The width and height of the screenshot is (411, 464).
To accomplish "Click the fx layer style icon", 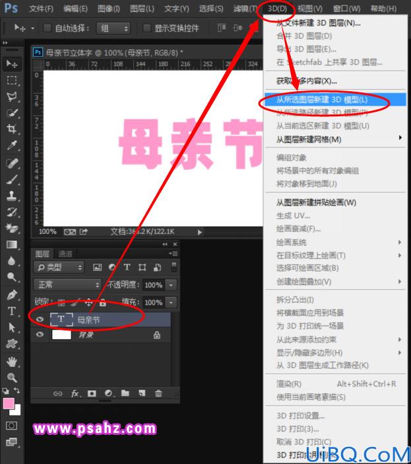I will pos(75,393).
